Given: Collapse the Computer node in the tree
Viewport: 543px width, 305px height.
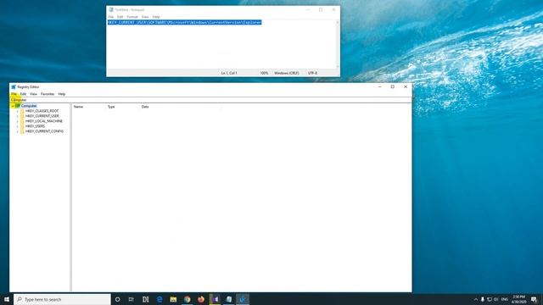Looking at the screenshot, I should (13, 106).
